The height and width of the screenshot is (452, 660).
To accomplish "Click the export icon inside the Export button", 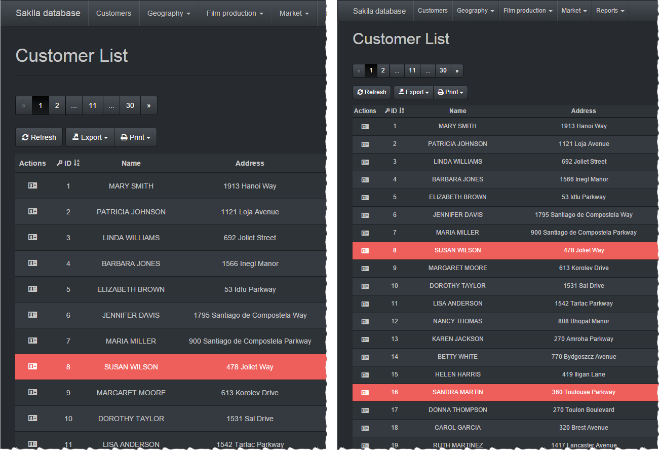I will tap(400, 92).
